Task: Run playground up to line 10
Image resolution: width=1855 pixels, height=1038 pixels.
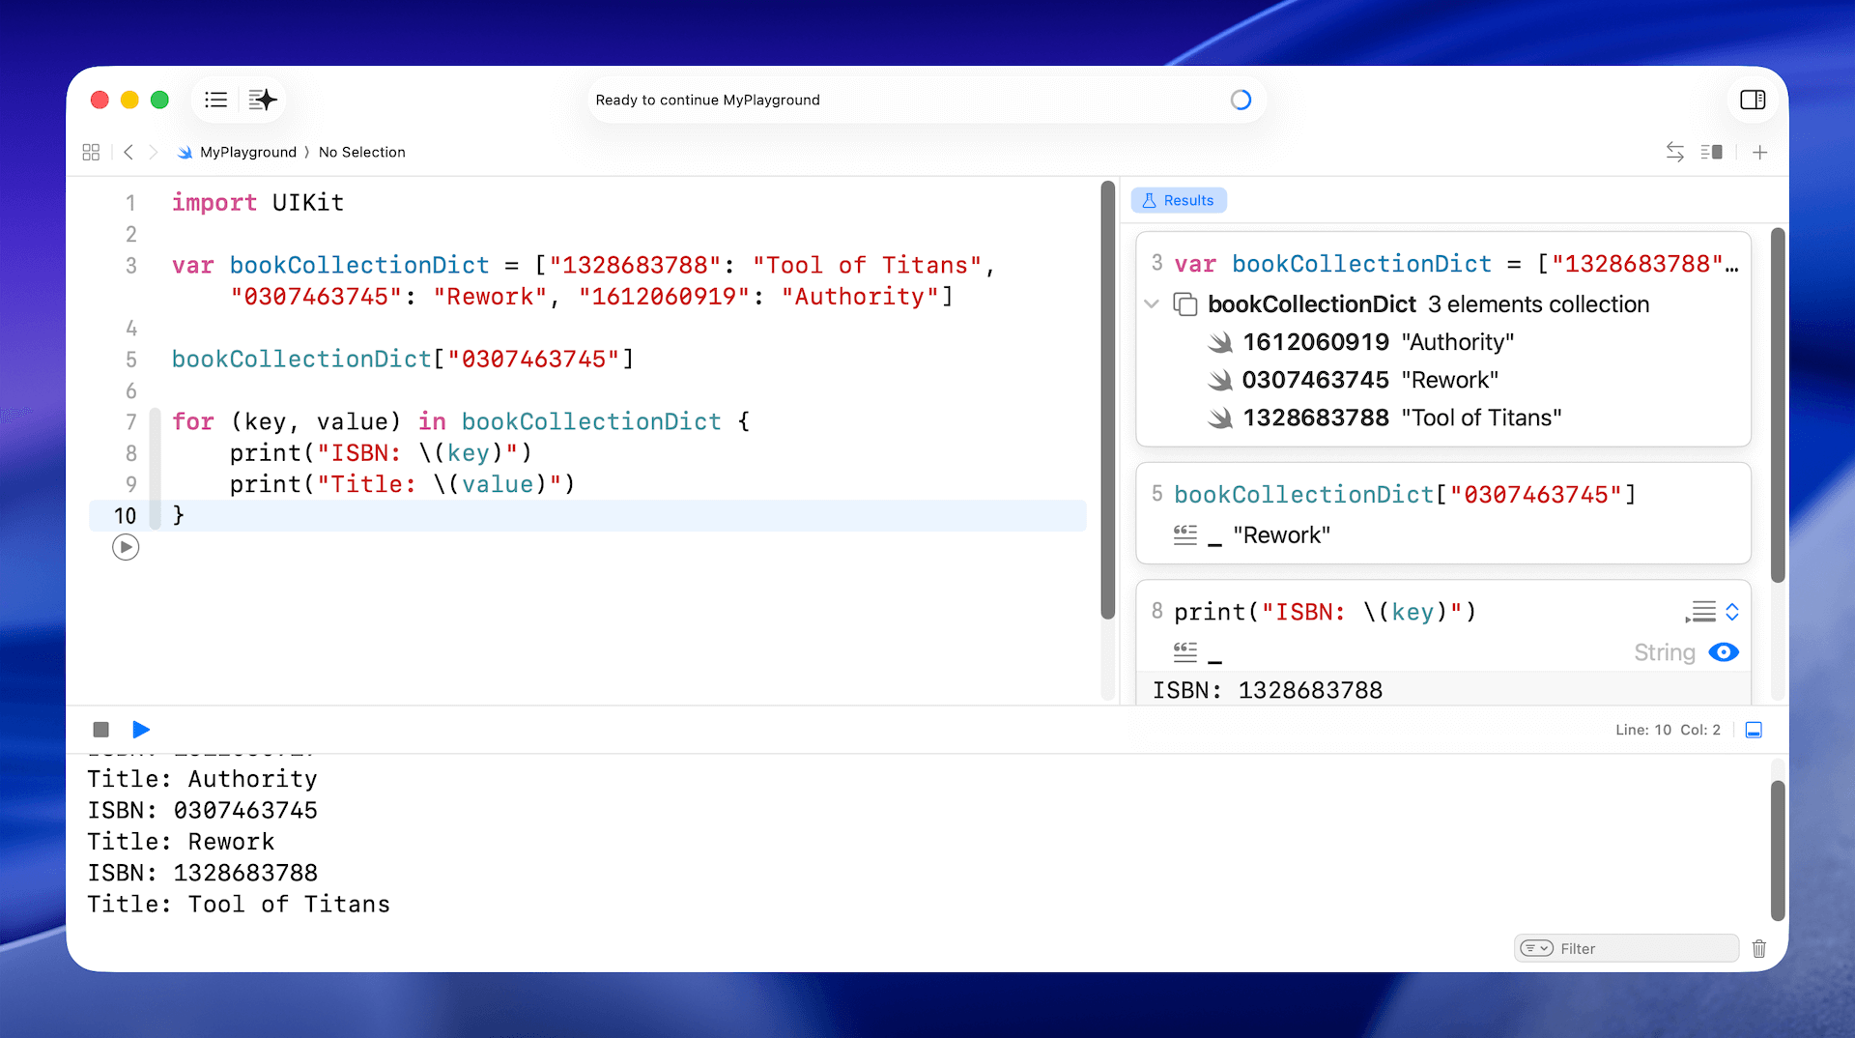Action: tap(126, 547)
